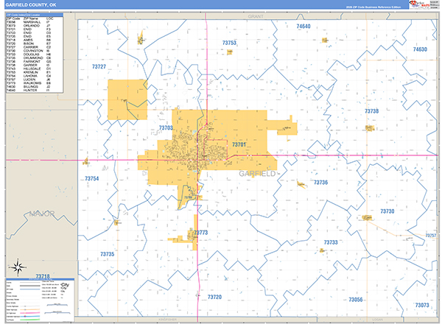
Task: Click the 73727 ZIP label on the map
Action: tap(99, 67)
